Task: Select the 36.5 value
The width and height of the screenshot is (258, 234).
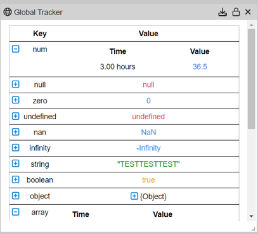Action: coord(200,67)
